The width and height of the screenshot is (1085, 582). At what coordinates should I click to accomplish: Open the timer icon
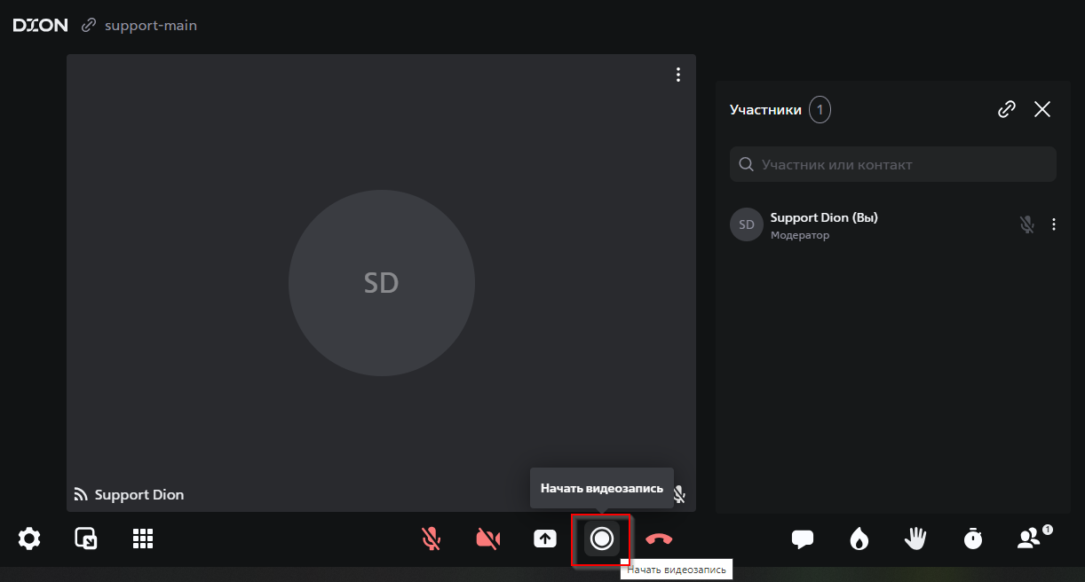click(x=973, y=539)
